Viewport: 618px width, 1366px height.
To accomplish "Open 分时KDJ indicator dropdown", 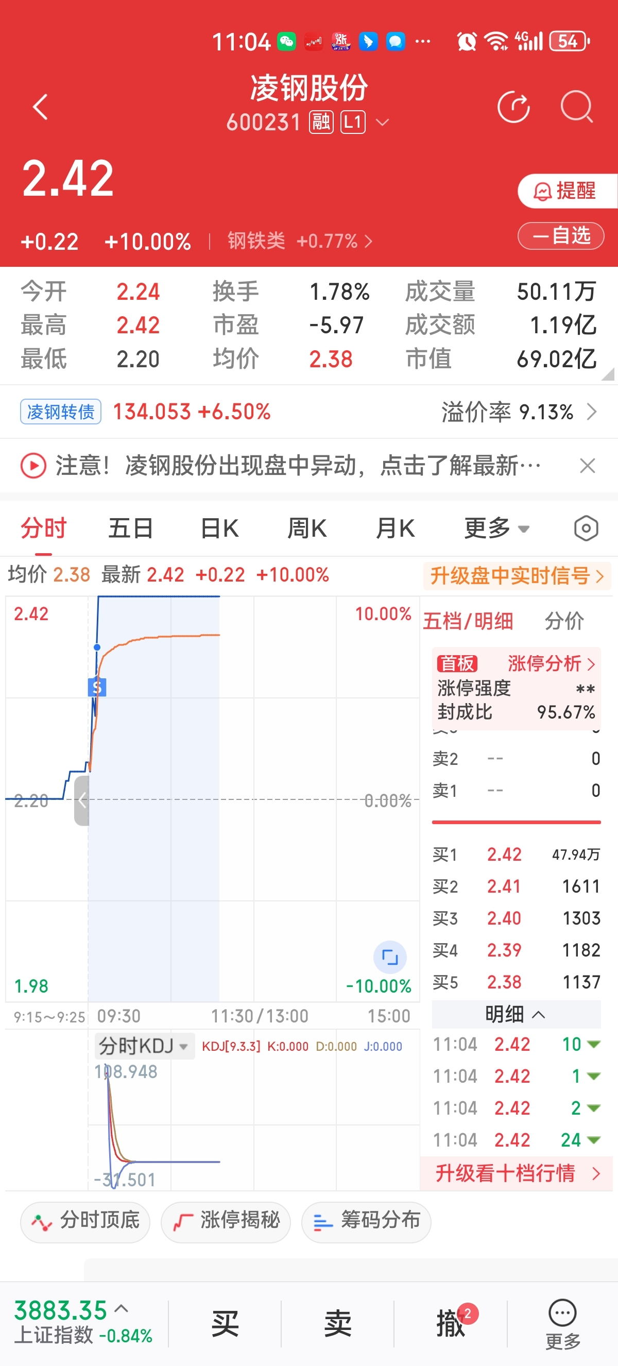I will pyautogui.click(x=144, y=1046).
